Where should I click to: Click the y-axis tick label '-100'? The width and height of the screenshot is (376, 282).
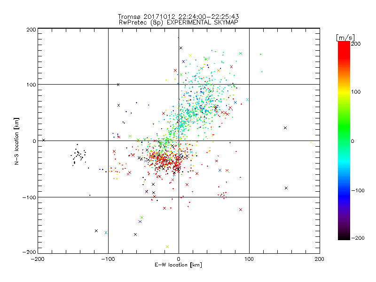(x=29, y=197)
